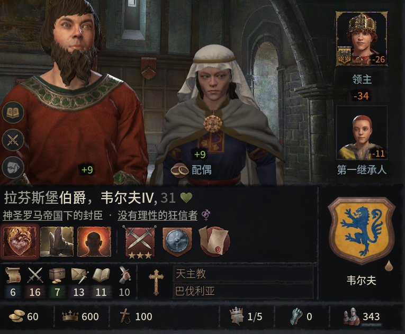
Task: Open the lifestyle book button on the left
Action: click(x=13, y=113)
